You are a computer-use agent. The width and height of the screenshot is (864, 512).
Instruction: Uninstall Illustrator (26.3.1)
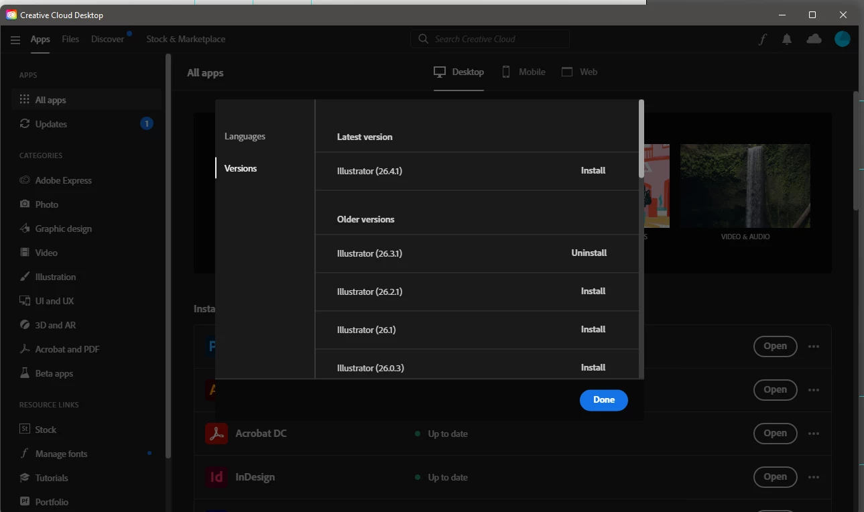pos(589,253)
